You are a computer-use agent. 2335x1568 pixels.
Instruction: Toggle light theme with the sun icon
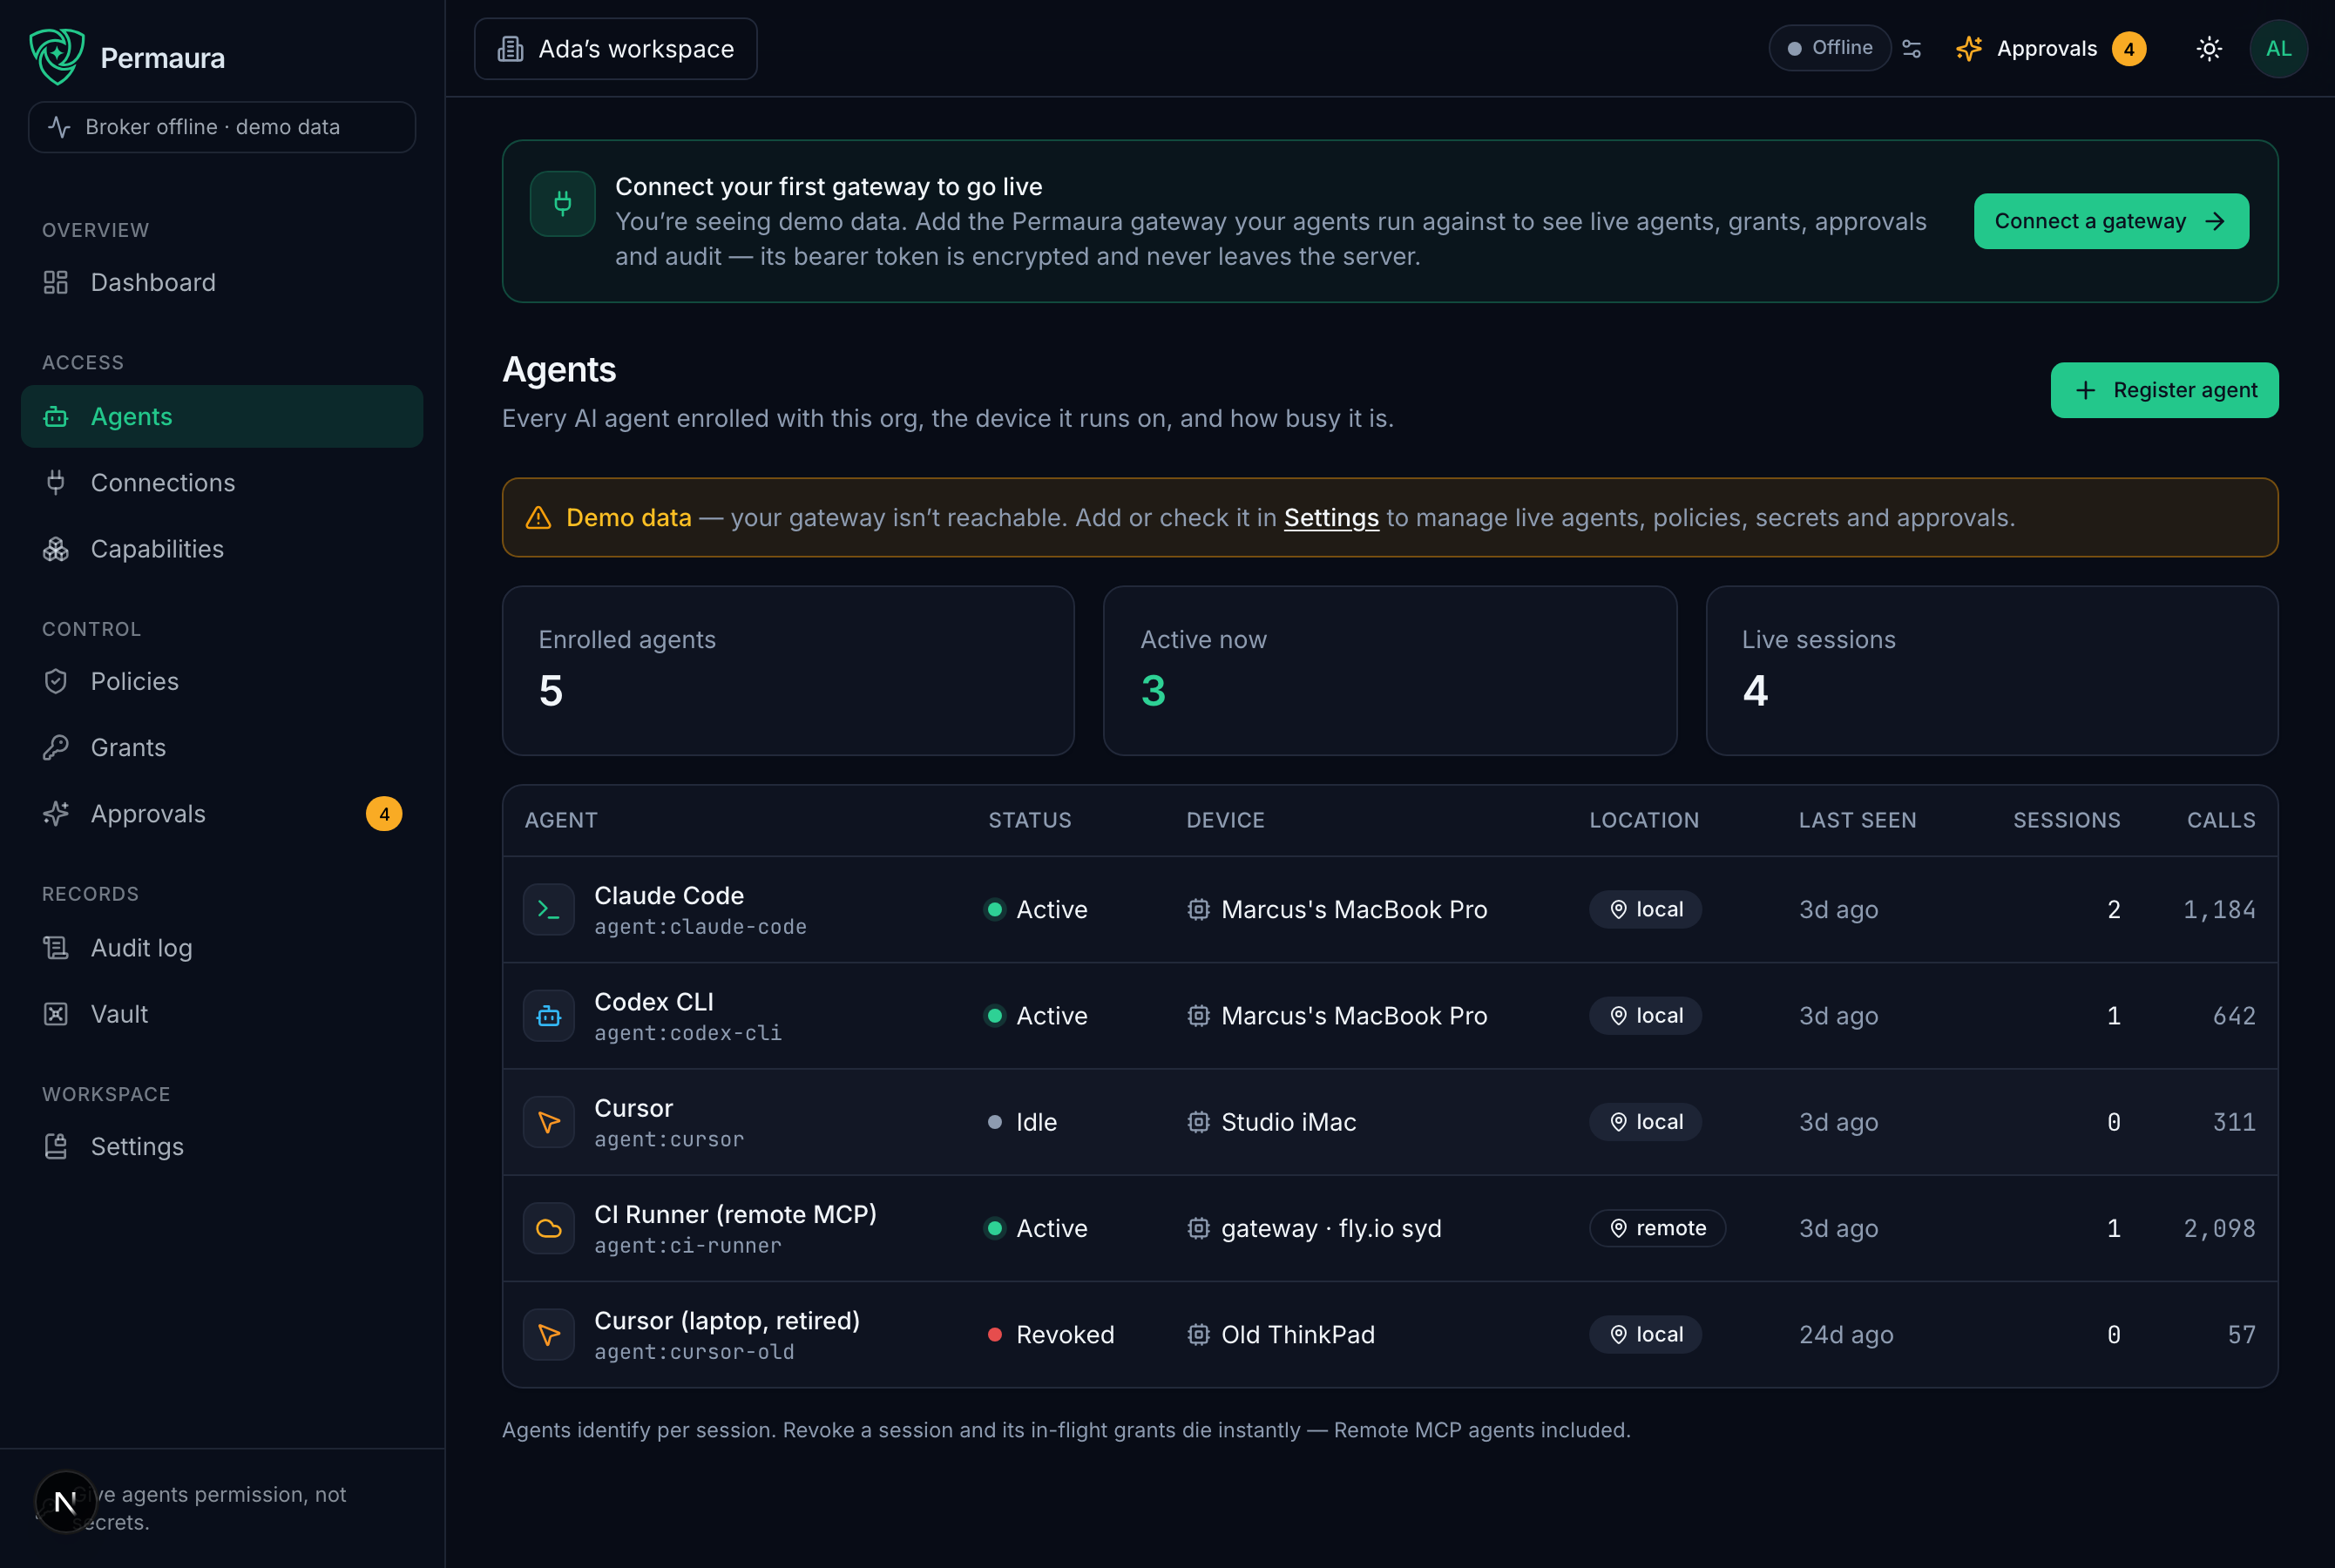pyautogui.click(x=2209, y=49)
